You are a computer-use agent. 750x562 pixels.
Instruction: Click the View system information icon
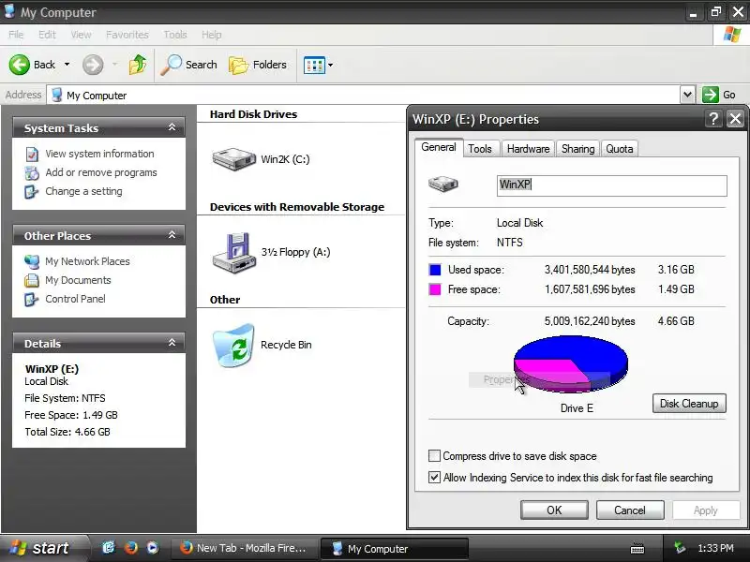pyautogui.click(x=32, y=154)
